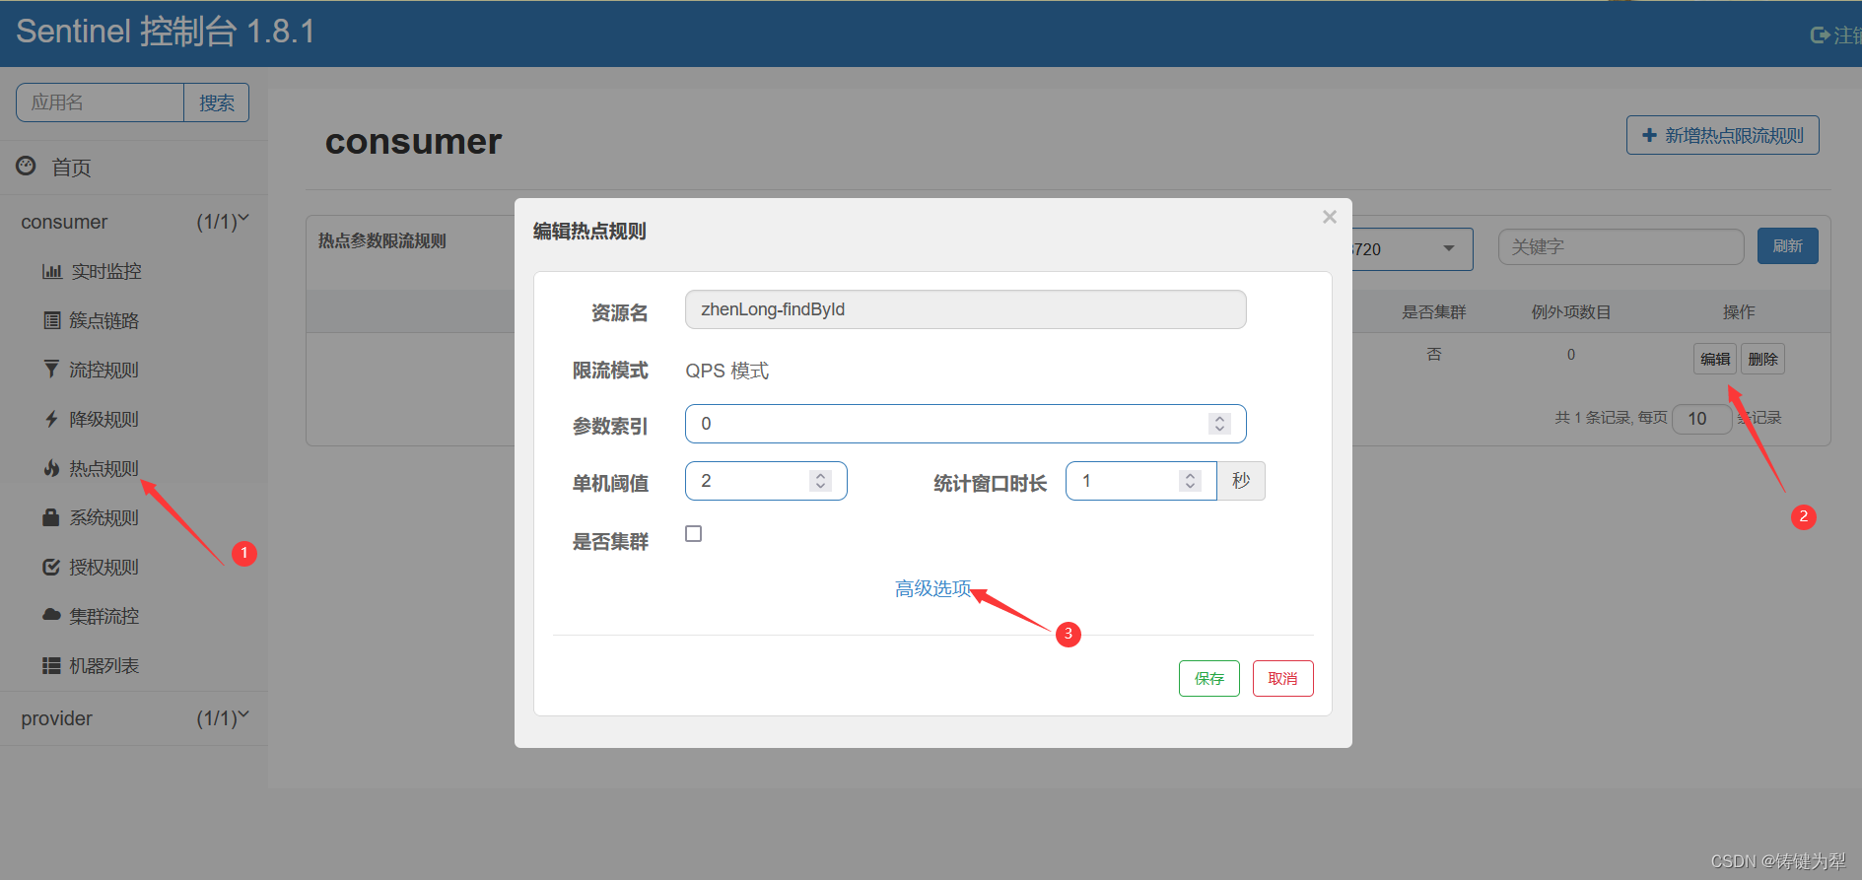Open the machine dropdown ending in 720
Screen dimensions: 1862x880
pos(1413,248)
